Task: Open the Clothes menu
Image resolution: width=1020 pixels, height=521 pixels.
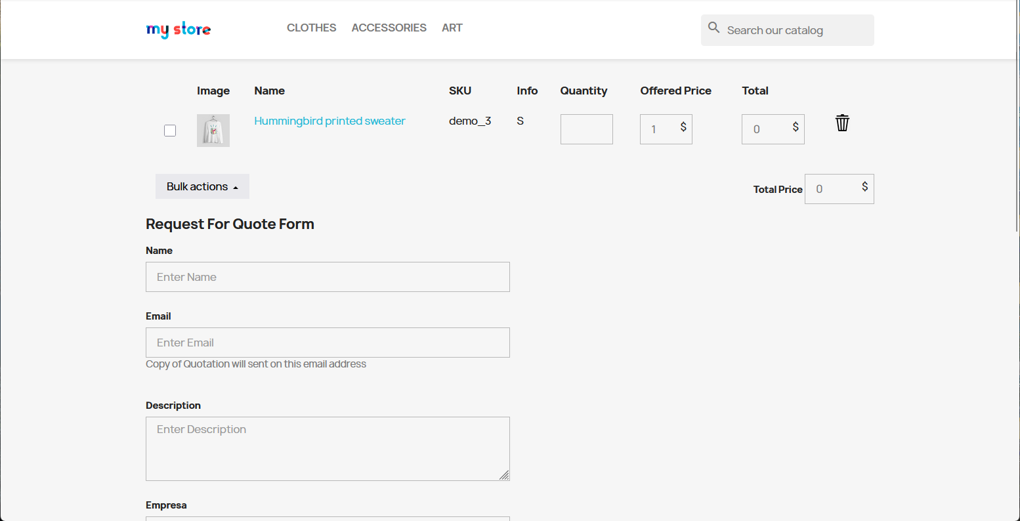Action: click(311, 28)
